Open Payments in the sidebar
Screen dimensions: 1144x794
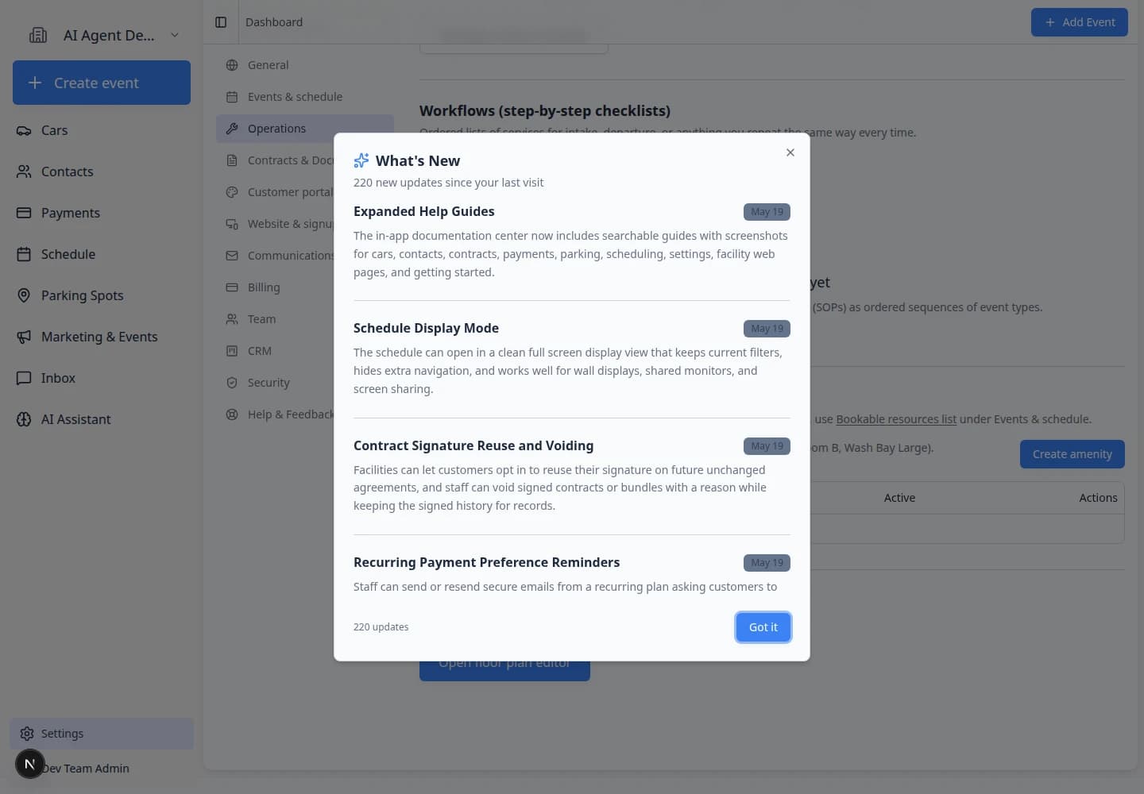(102, 213)
